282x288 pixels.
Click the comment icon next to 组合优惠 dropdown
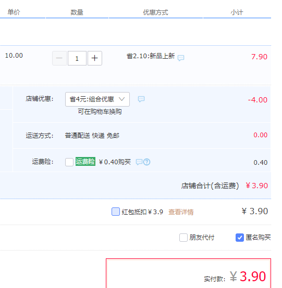coord(141,99)
